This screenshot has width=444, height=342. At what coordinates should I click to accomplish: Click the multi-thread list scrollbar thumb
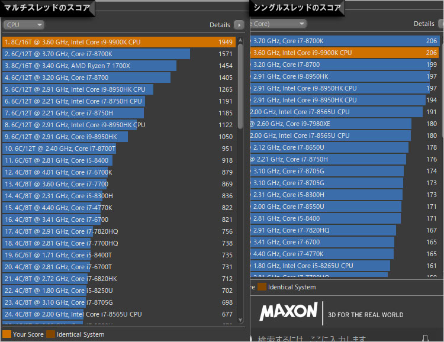(x=240, y=86)
